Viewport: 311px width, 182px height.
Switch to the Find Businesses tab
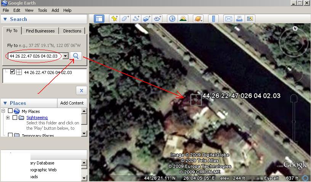click(40, 31)
